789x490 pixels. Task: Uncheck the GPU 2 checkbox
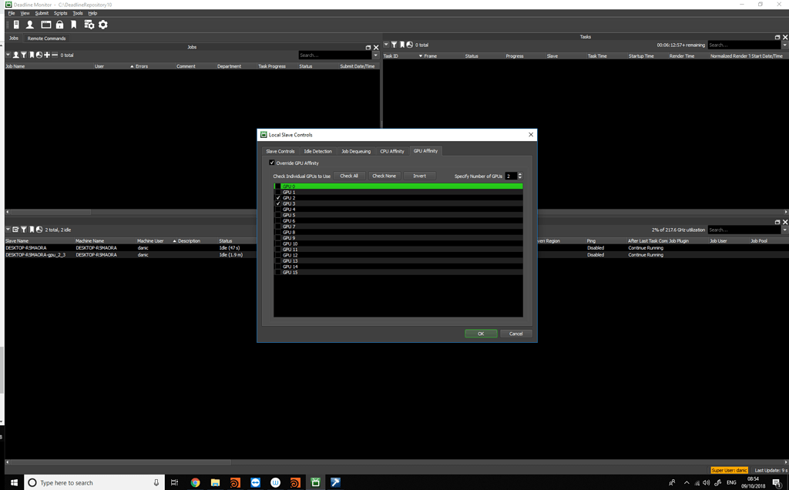[x=278, y=198]
